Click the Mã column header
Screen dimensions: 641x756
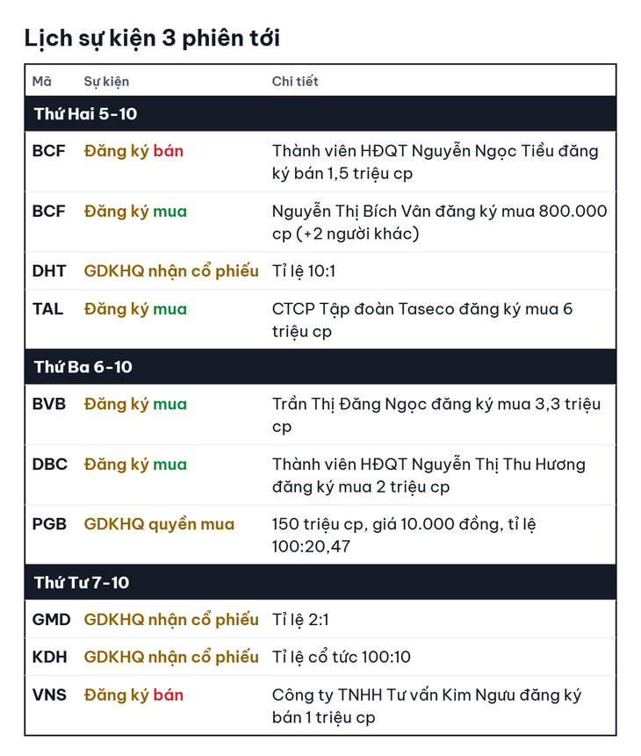tap(42, 82)
